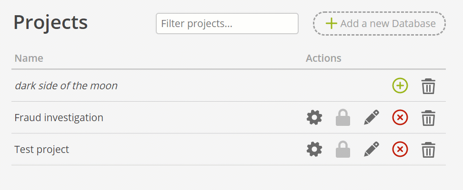Delete the dark side of the moon project
Image resolution: width=463 pixels, height=190 pixels.
[428, 86]
